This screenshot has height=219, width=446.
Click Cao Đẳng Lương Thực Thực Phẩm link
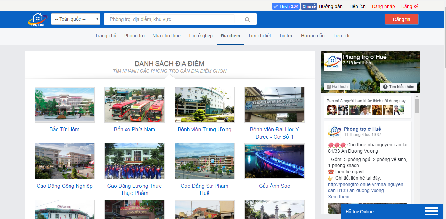click(x=134, y=189)
